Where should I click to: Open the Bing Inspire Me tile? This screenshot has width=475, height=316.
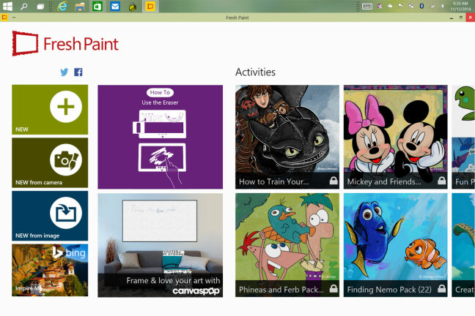coord(50,269)
